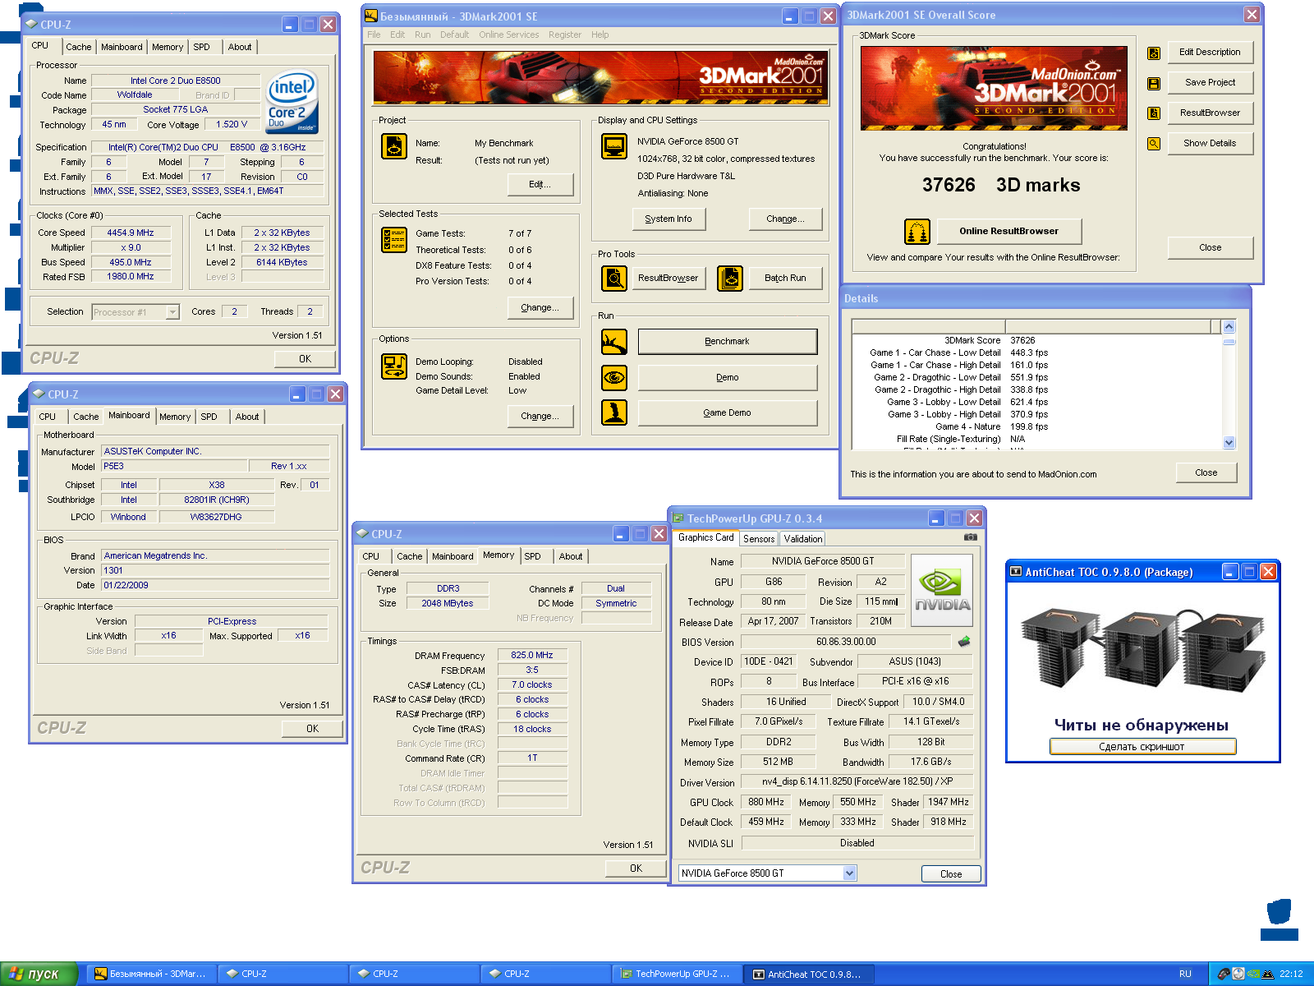The image size is (1314, 986).
Task: Click the Show Details button
Action: click(x=1210, y=144)
